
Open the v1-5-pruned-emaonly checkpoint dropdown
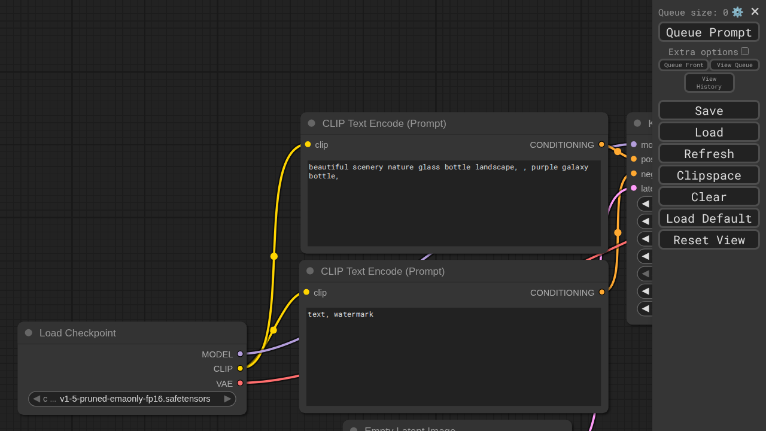(x=132, y=399)
